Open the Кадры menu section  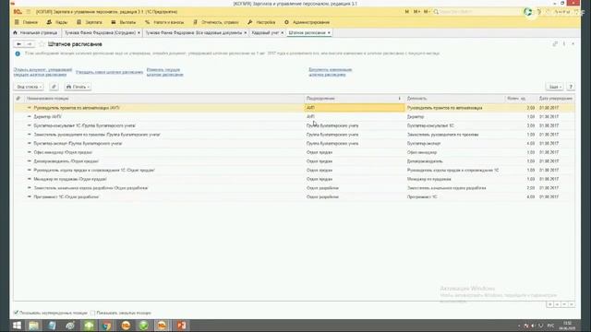click(x=57, y=22)
